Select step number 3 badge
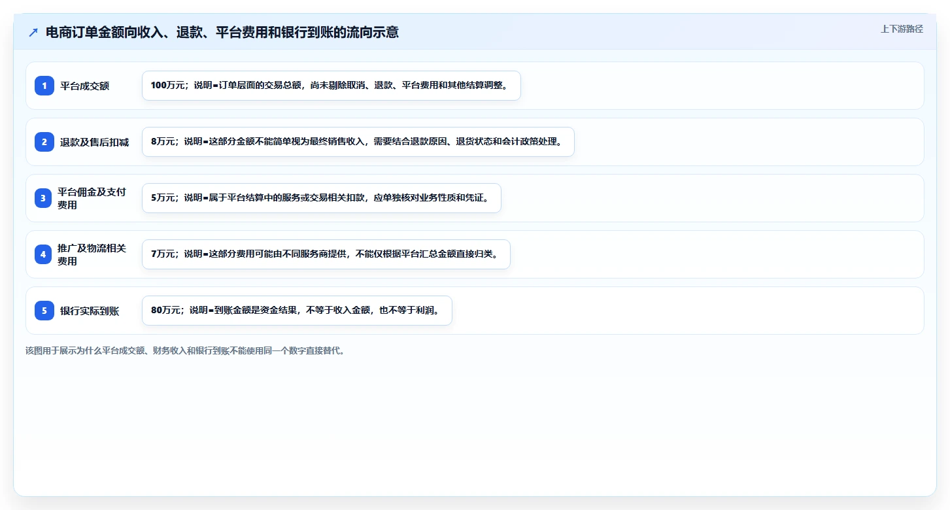The width and height of the screenshot is (950, 510). click(x=43, y=198)
